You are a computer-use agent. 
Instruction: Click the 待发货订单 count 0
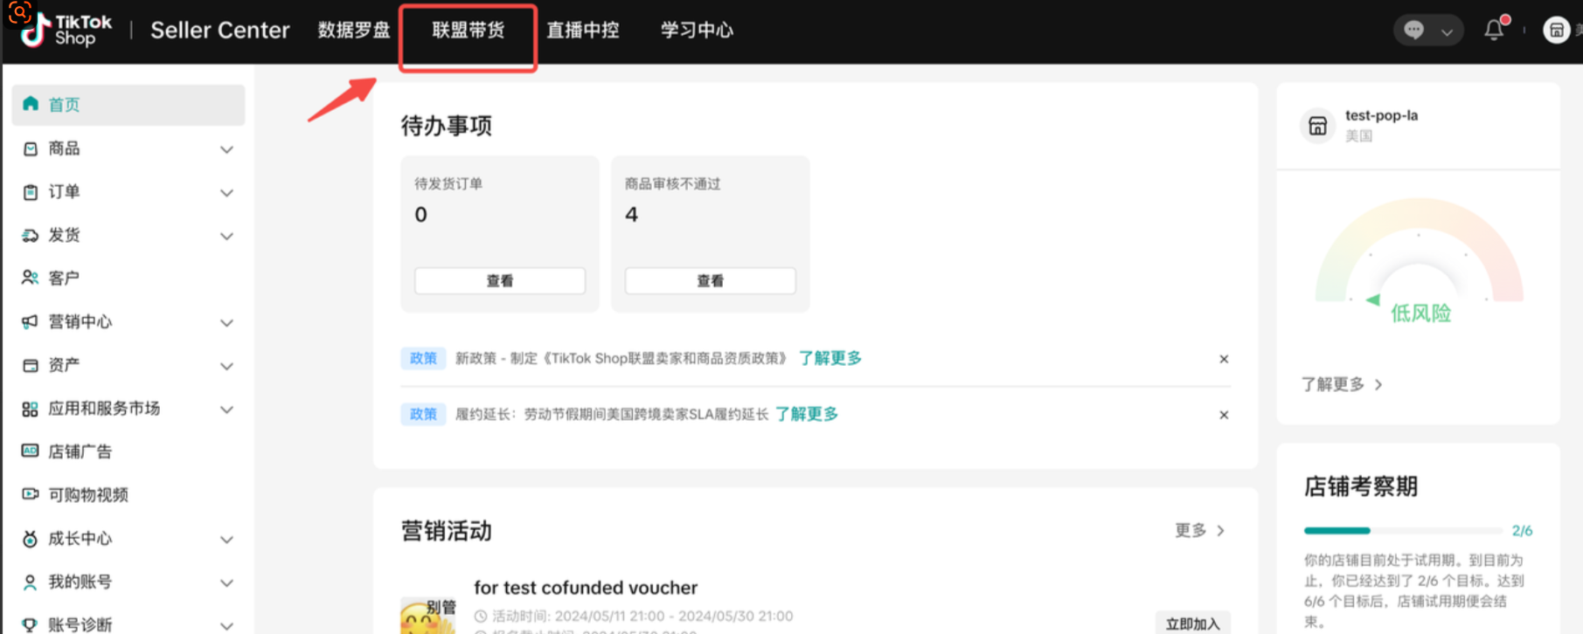pos(421,215)
